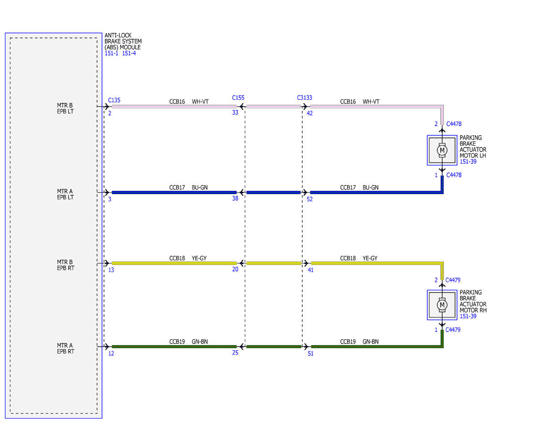Click the Anti-Lock Brake System (ABS) Module title
The image size is (546, 422).
pos(123,41)
